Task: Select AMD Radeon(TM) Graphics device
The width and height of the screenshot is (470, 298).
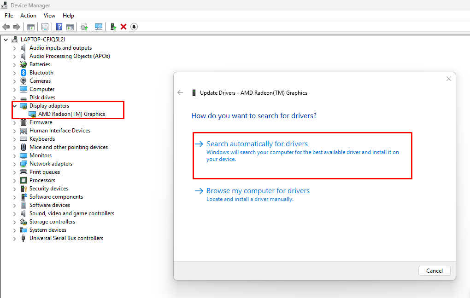Action: (x=71, y=114)
